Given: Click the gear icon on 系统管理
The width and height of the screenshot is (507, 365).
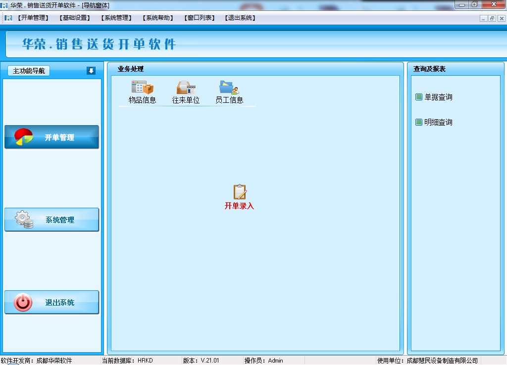Looking at the screenshot, I should click(x=24, y=220).
